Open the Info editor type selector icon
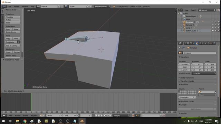 pyautogui.click(x=4, y=7)
